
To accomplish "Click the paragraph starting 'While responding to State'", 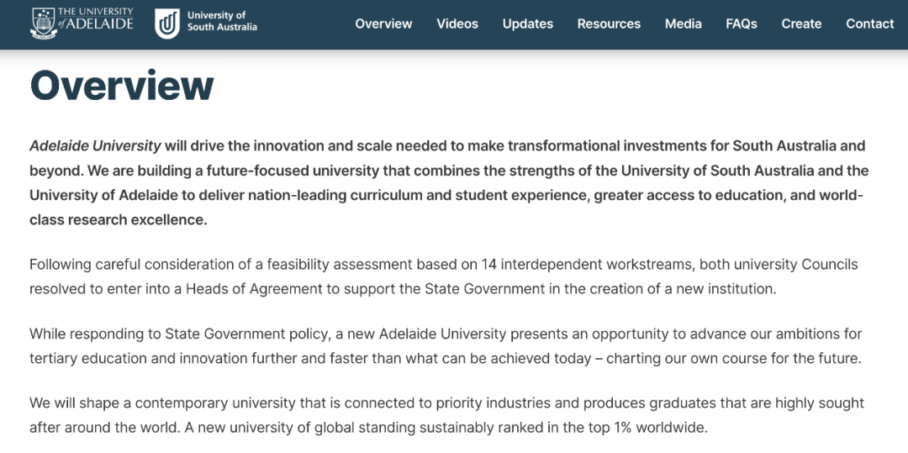I will click(446, 345).
